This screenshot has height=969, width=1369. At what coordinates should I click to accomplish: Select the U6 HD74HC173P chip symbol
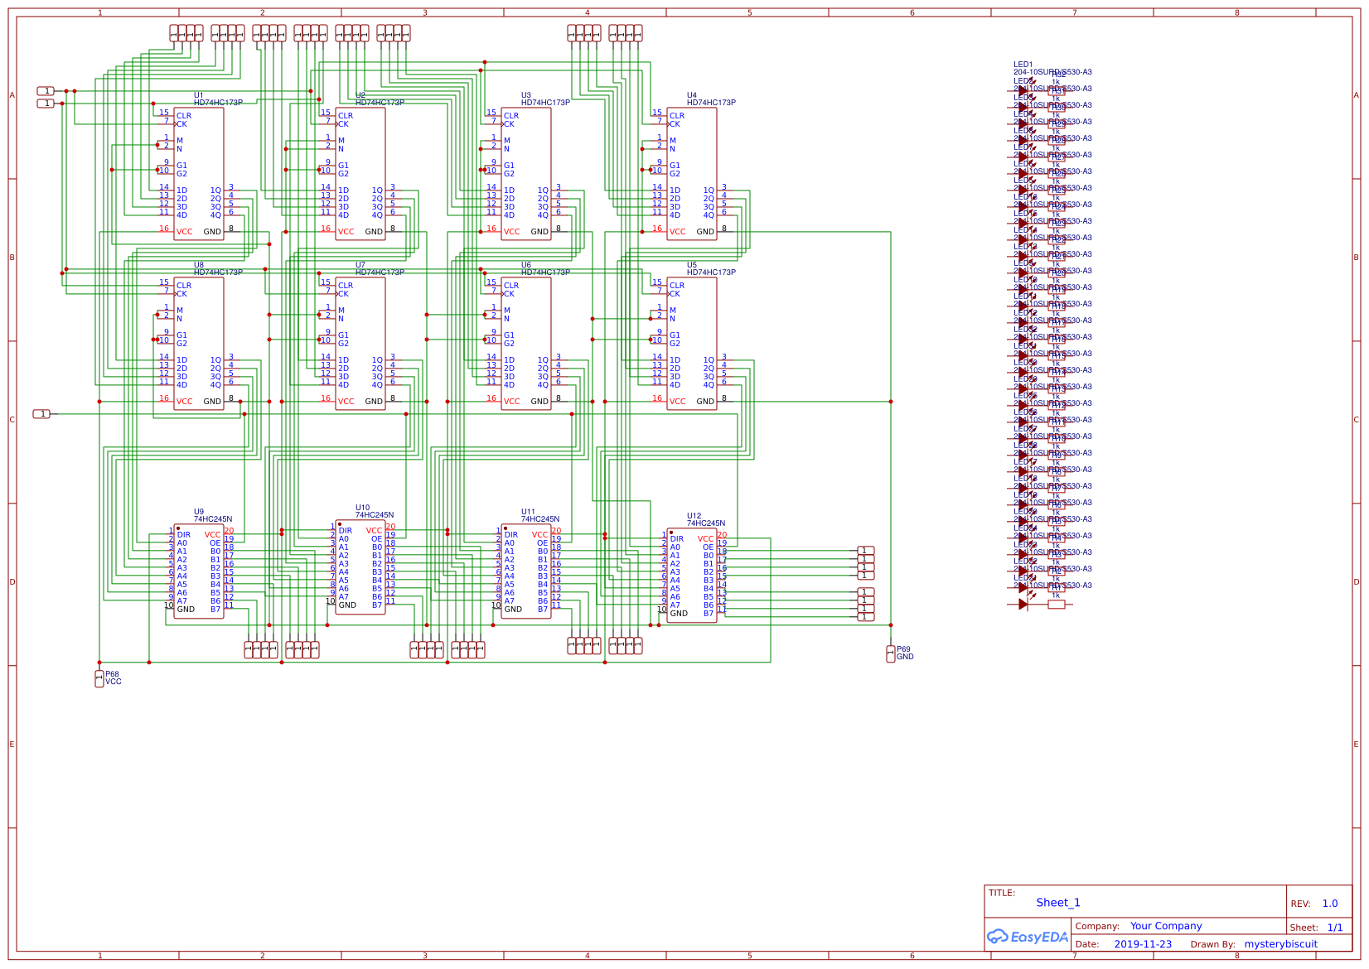(526, 344)
